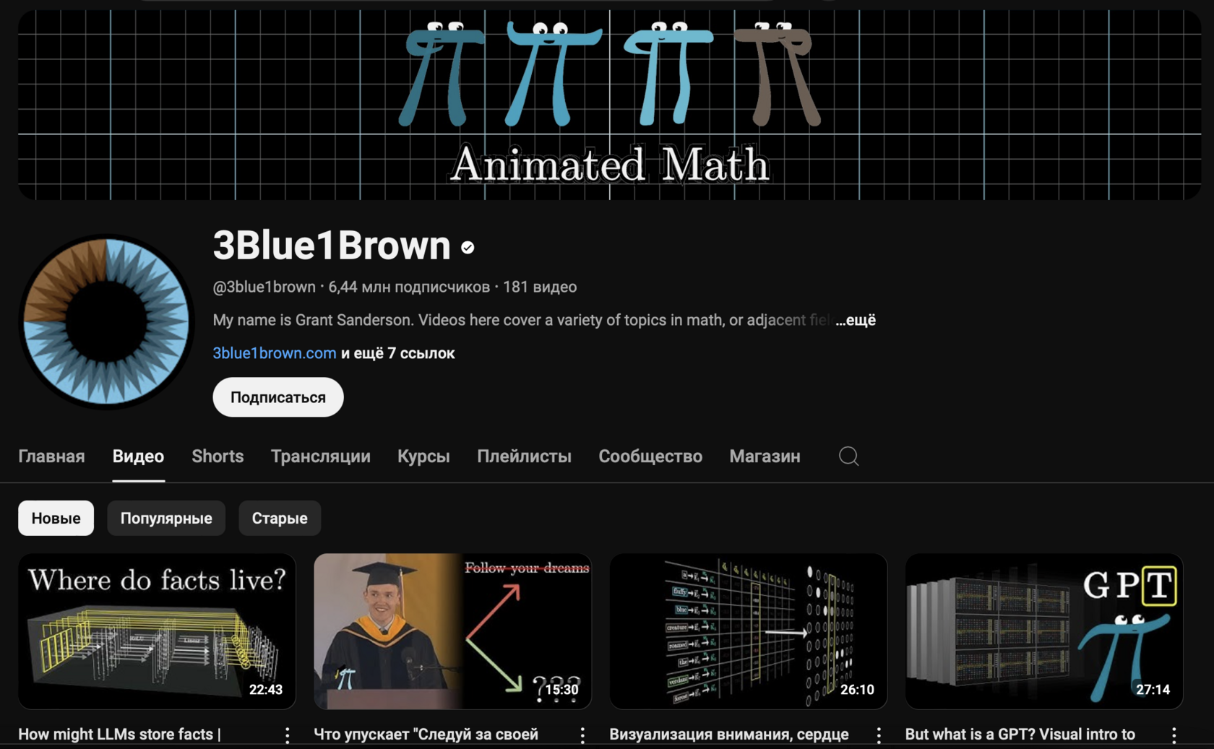Open options menu for But what is GPT video
This screenshot has height=749, width=1214.
click(1174, 735)
